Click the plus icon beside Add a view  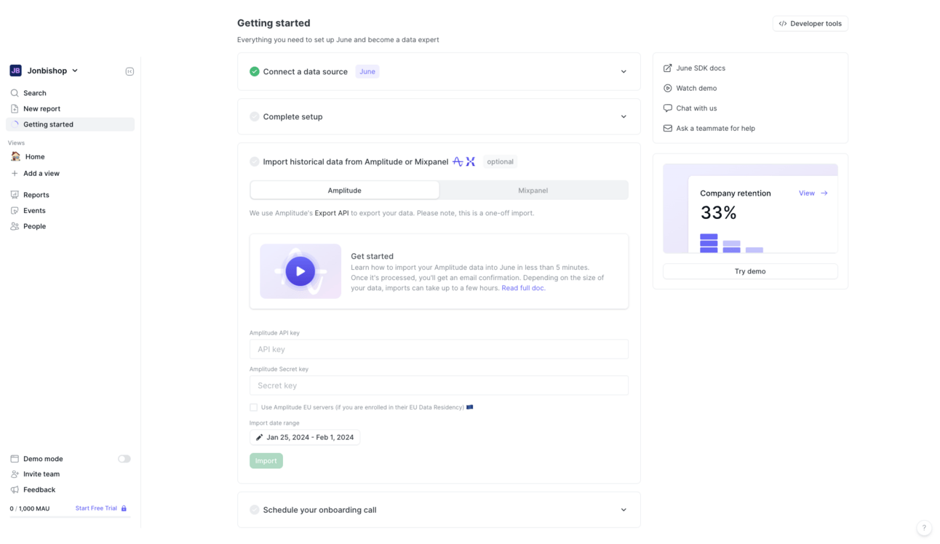(x=15, y=173)
